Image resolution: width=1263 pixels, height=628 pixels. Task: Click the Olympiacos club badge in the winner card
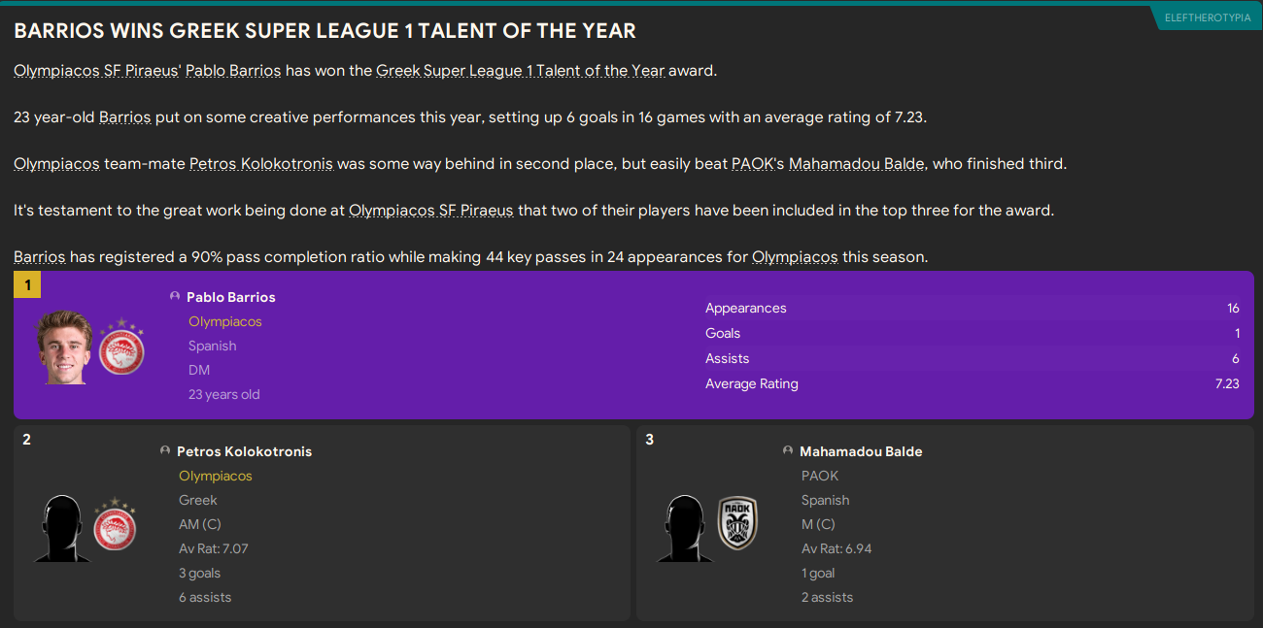pyautogui.click(x=120, y=347)
